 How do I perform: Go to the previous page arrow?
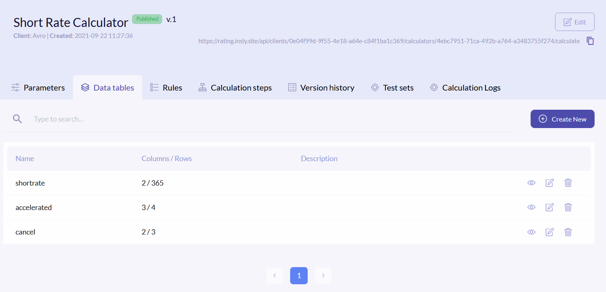coord(275,276)
